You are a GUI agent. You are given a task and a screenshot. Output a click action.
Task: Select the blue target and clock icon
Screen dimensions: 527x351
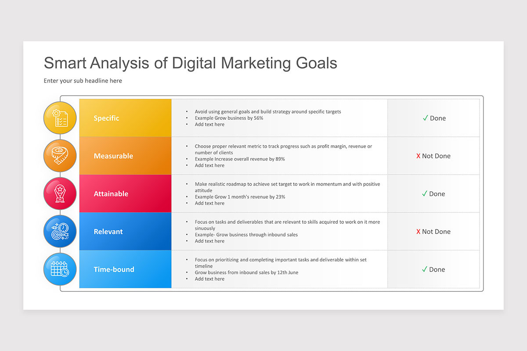(60, 231)
